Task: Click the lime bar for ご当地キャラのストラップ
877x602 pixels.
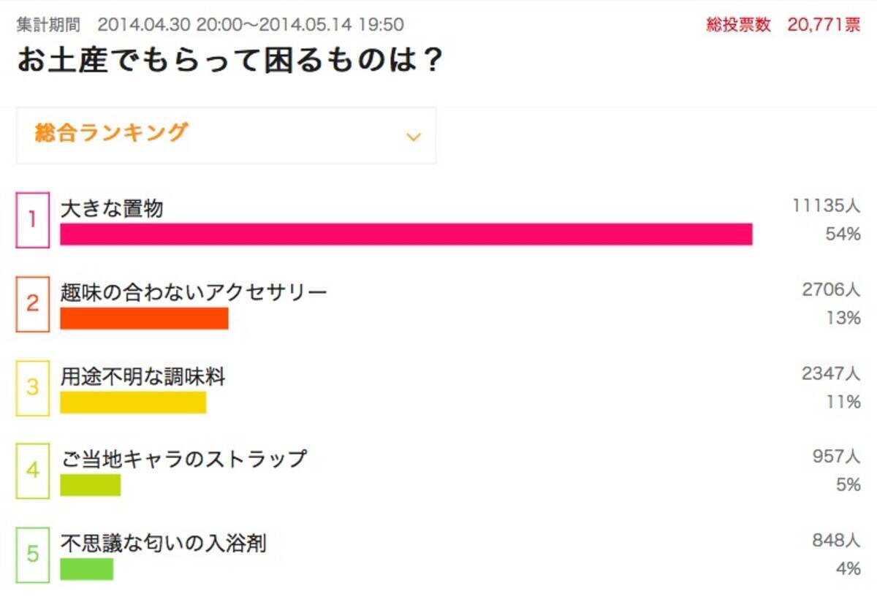Action: [90, 485]
